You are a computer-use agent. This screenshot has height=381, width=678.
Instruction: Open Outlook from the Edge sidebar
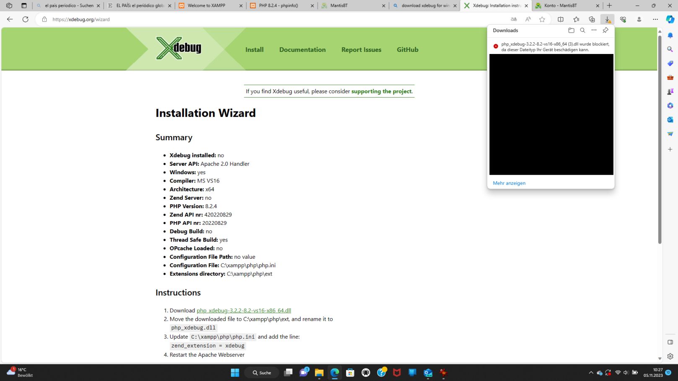[x=670, y=120]
